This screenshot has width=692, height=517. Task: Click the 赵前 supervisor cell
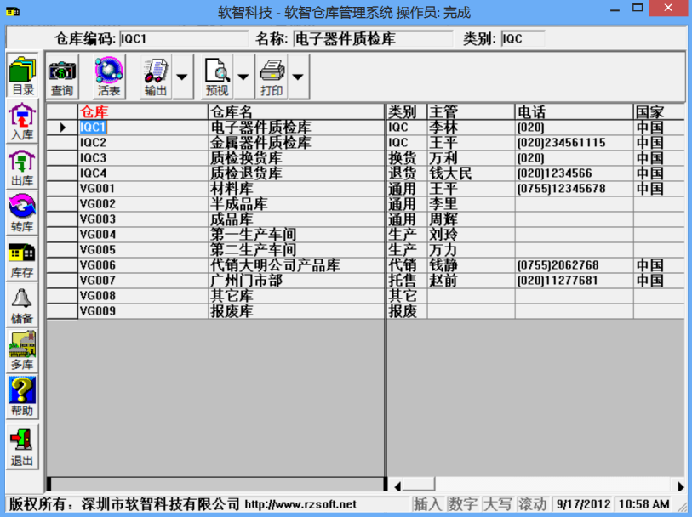(x=471, y=281)
